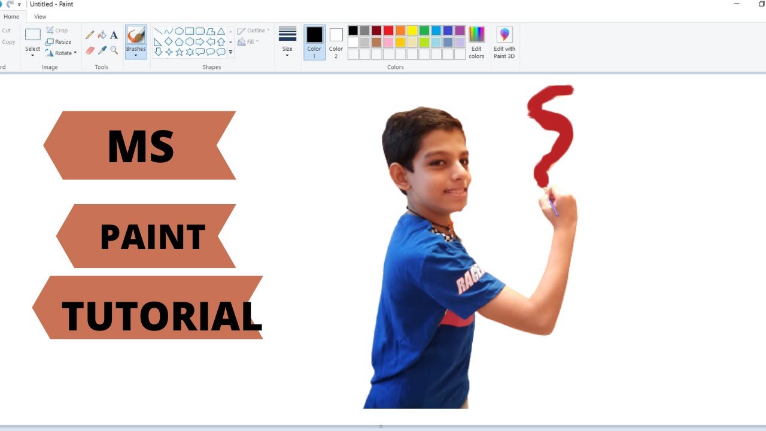Choose the Triangle shape
766x431 pixels.
pos(221,31)
